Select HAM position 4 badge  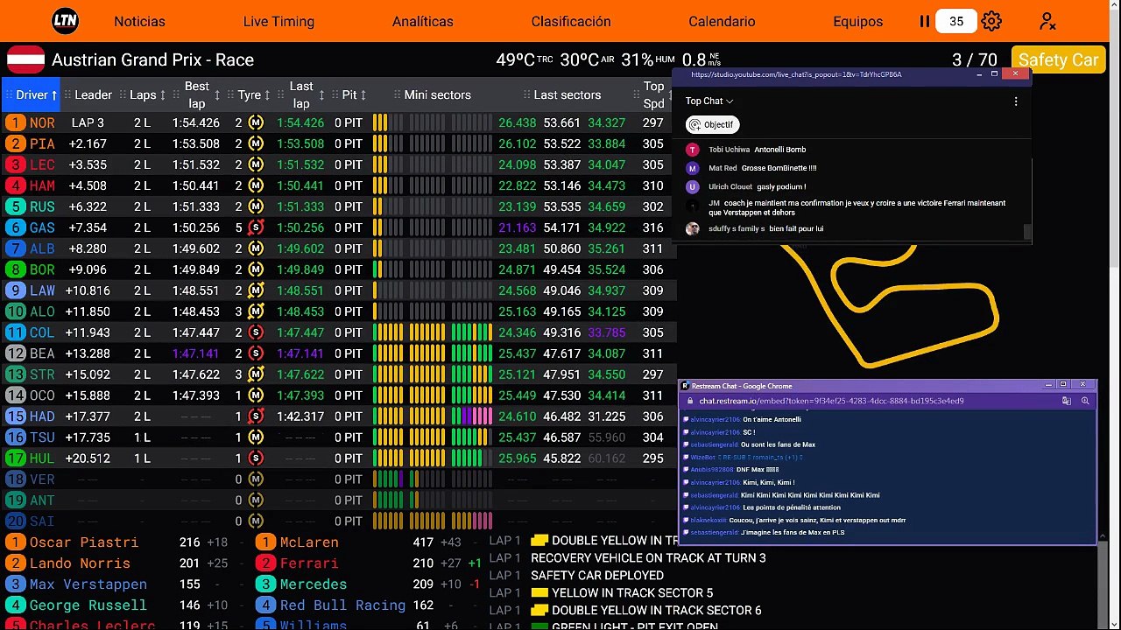pyautogui.click(x=15, y=185)
